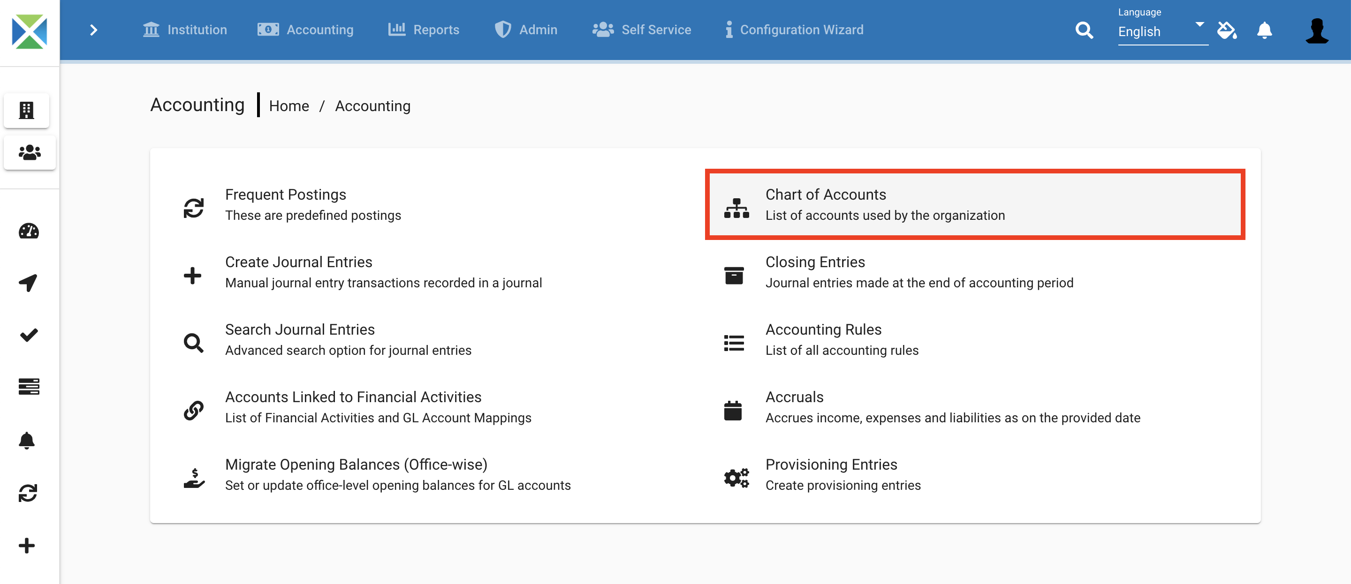Click the offices building icon in the sidebar
1351x584 pixels.
(x=26, y=110)
